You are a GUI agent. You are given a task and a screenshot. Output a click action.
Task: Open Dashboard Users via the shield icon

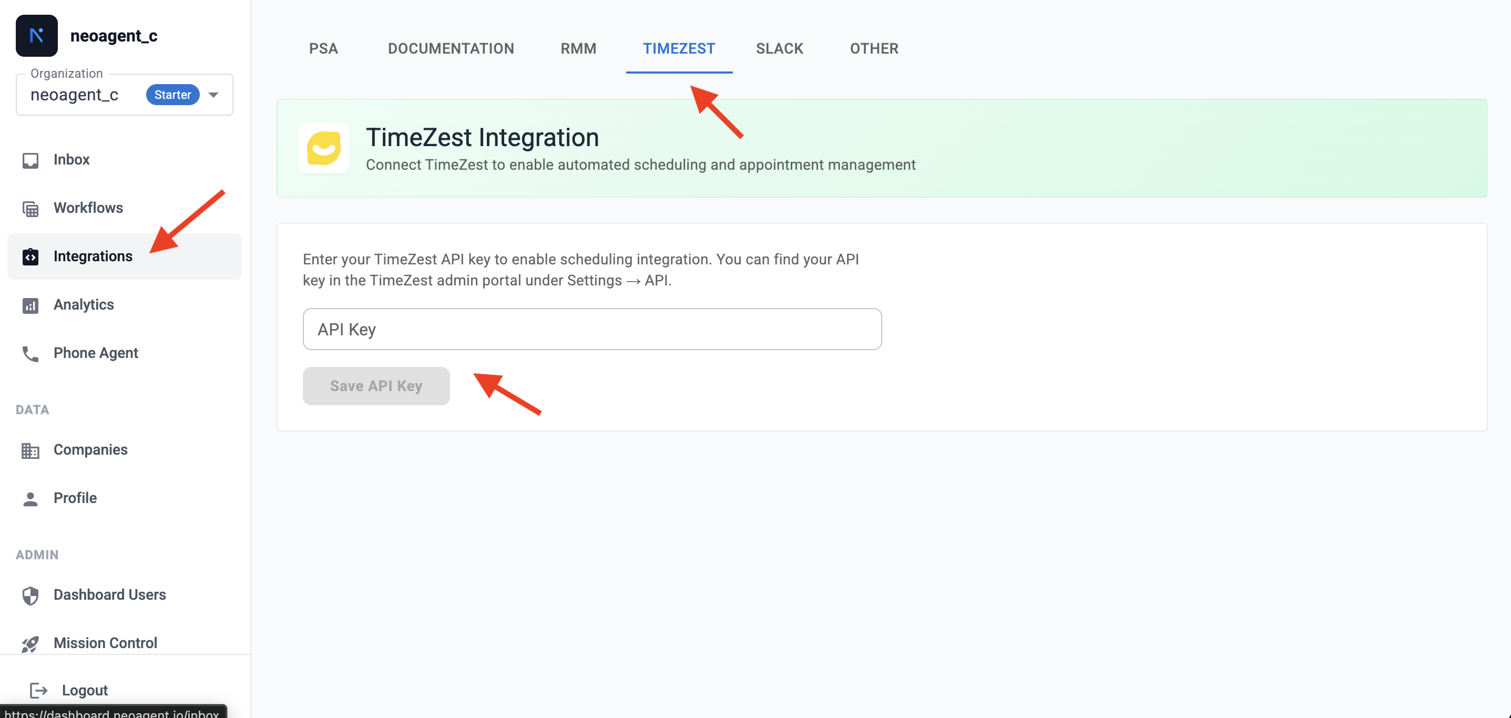(30, 595)
